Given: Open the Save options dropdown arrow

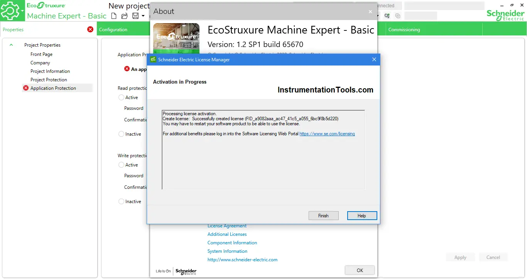Looking at the screenshot, I should pos(143,16).
